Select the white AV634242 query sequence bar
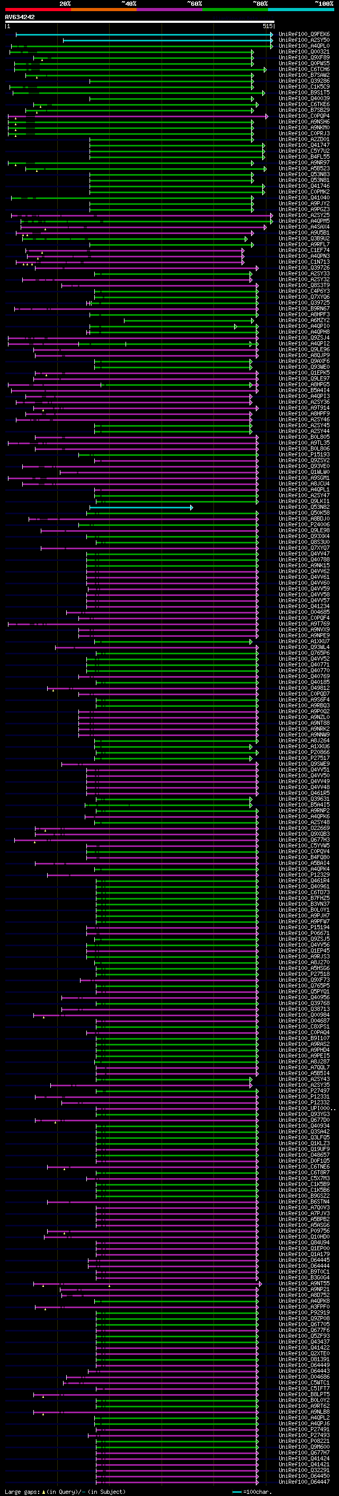Viewport: 339px width, 1496px height. [x=140, y=22]
